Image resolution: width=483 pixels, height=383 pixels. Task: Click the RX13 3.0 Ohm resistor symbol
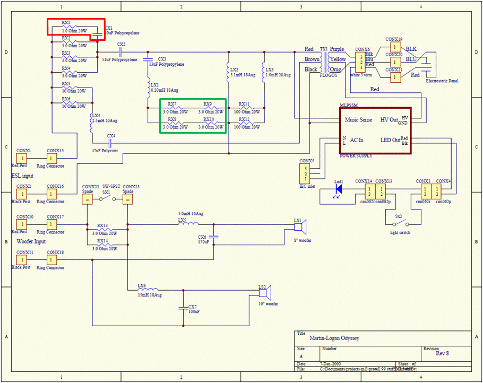coord(105,229)
